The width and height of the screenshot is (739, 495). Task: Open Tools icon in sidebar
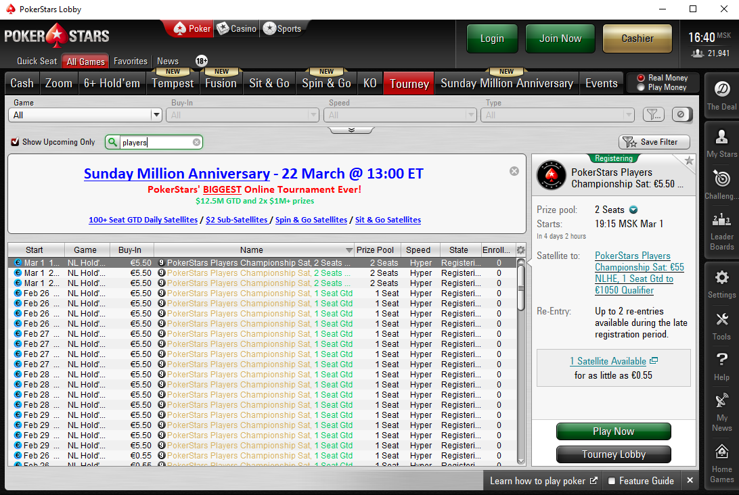click(x=721, y=326)
